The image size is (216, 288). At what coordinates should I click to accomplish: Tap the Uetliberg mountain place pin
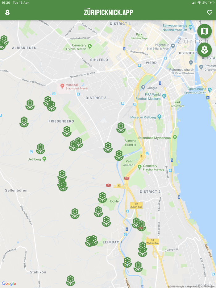[x=44, y=159]
